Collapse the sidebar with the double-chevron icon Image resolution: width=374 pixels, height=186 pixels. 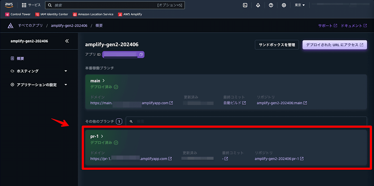click(67, 41)
